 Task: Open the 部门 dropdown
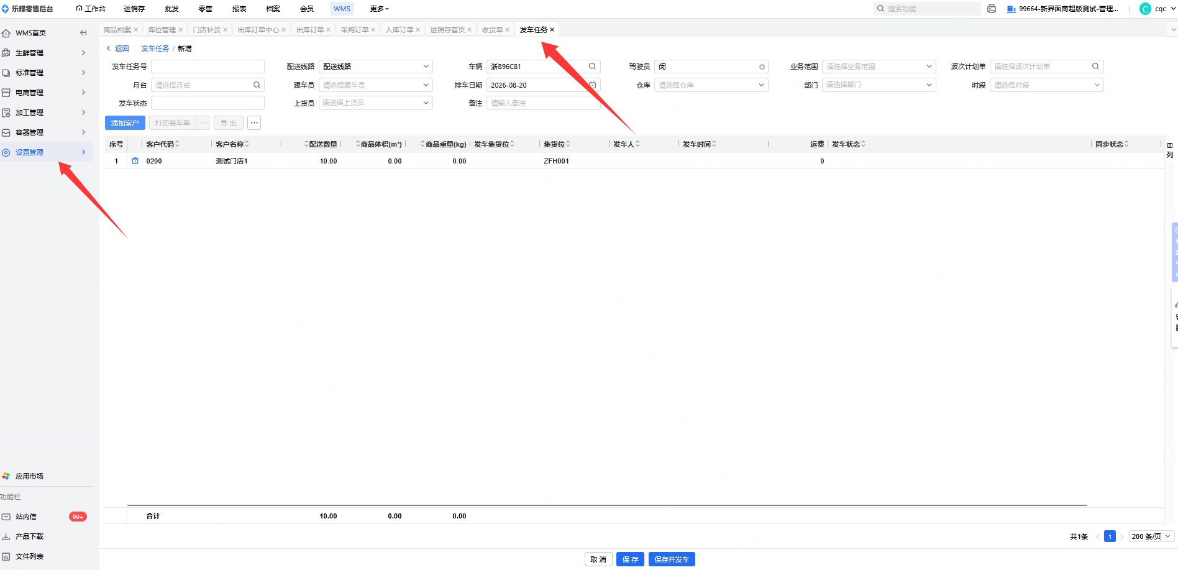point(879,85)
